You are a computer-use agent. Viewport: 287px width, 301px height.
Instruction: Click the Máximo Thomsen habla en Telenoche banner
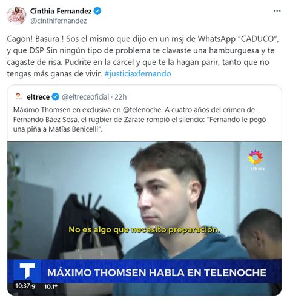[x=157, y=272]
